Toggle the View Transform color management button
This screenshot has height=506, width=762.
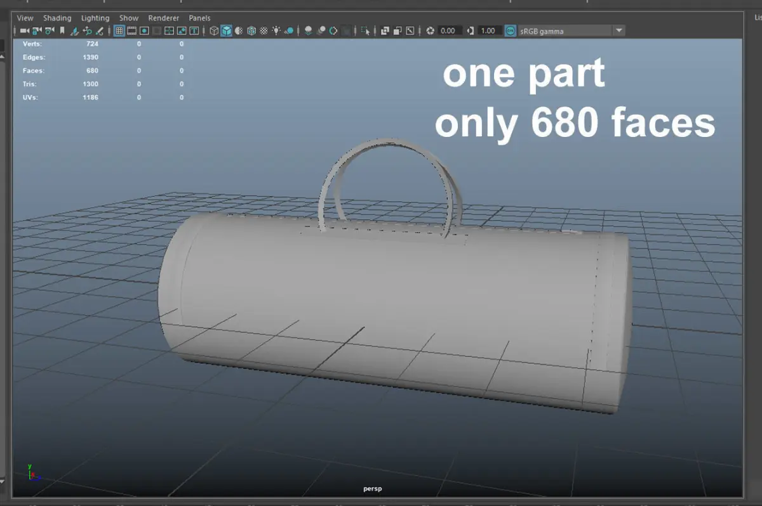[510, 30]
